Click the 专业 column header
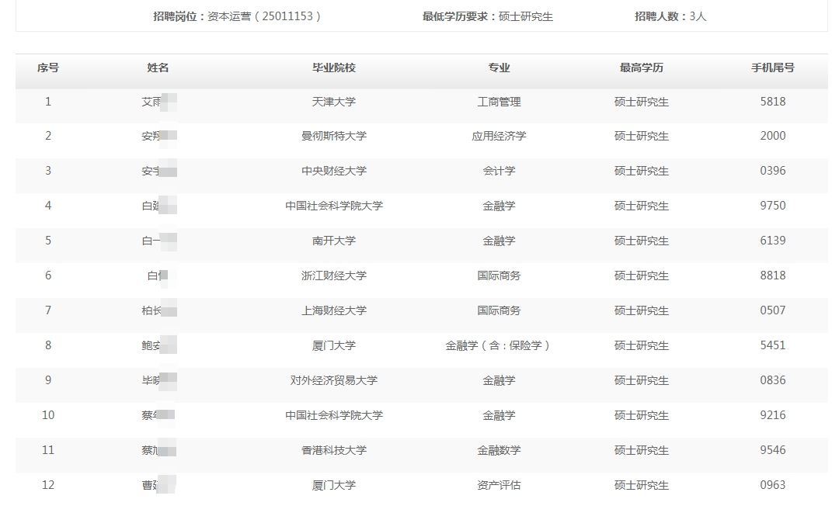The width and height of the screenshot is (832, 506). pyautogui.click(x=499, y=68)
